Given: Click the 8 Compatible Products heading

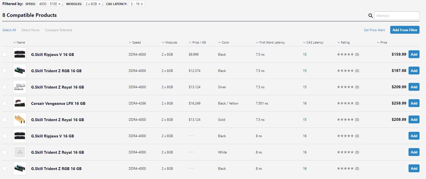Looking at the screenshot, I should pyautogui.click(x=30, y=15).
